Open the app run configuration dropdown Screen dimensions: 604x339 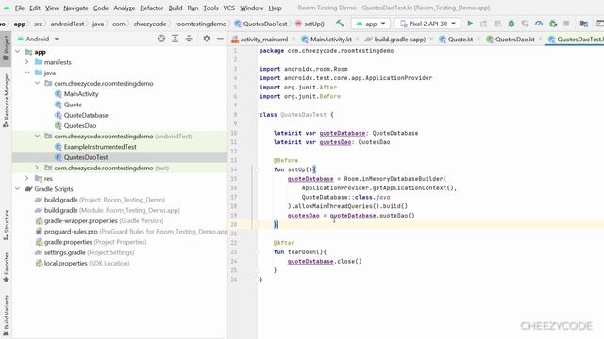370,24
